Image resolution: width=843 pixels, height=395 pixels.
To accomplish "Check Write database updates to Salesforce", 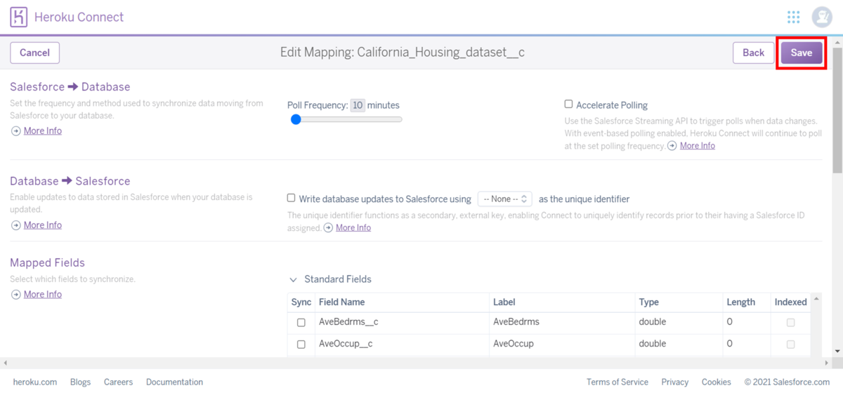I will pyautogui.click(x=292, y=199).
